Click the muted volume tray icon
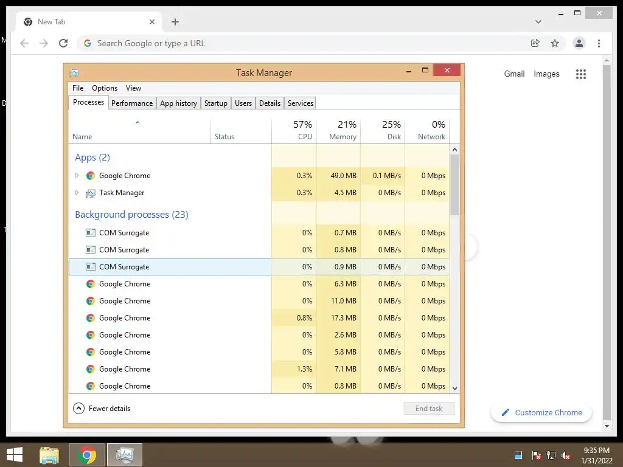The image size is (623, 467). tap(566, 455)
